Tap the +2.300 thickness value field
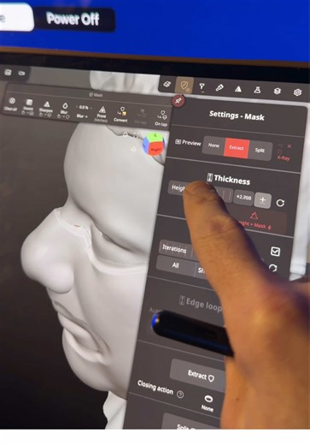This screenshot has height=445, width=310. click(244, 198)
